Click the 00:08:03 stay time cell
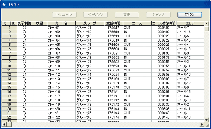The image size is (211, 129). pyautogui.click(x=164, y=79)
